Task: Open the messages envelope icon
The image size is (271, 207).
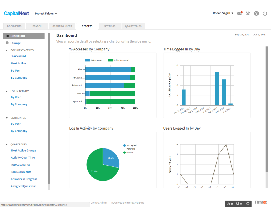Action: pyautogui.click(x=239, y=13)
